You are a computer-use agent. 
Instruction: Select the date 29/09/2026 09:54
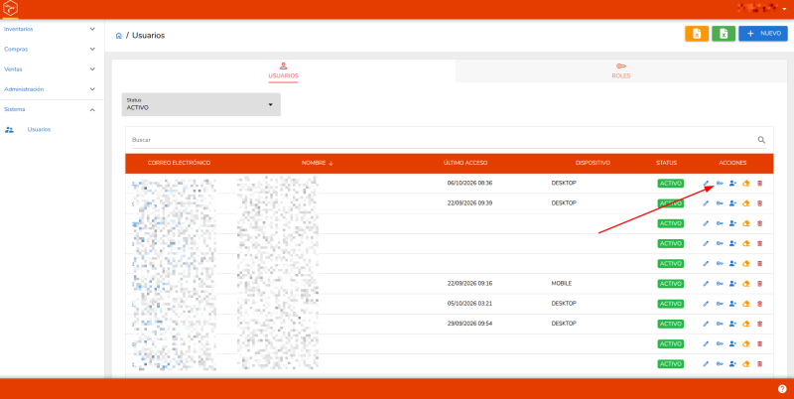[x=469, y=323]
